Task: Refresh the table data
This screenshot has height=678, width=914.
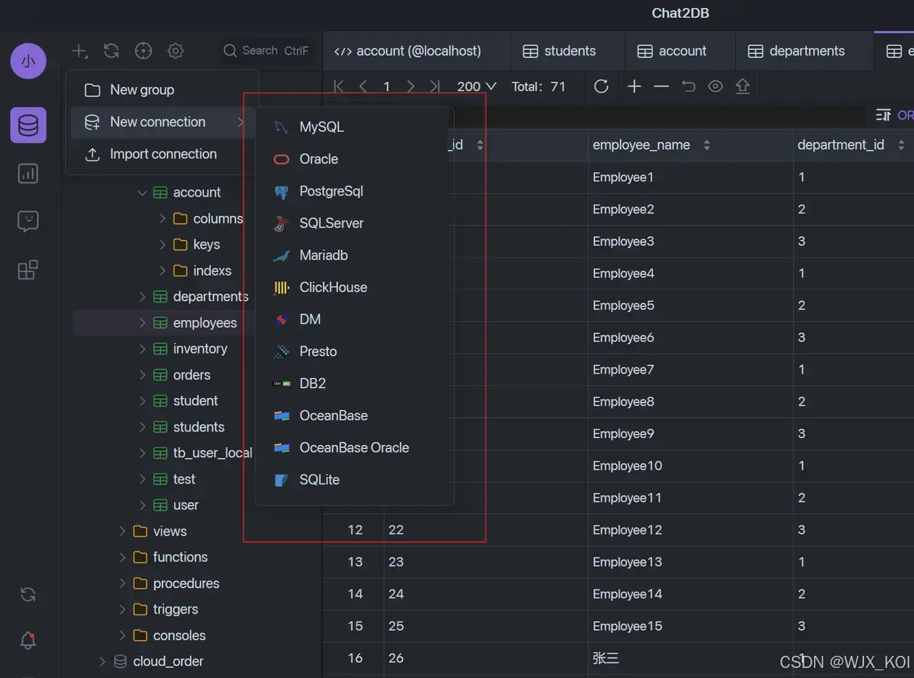Action: tap(601, 86)
